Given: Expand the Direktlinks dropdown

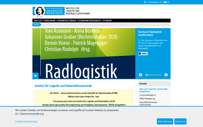Looking at the screenshot, I should pos(155,2).
